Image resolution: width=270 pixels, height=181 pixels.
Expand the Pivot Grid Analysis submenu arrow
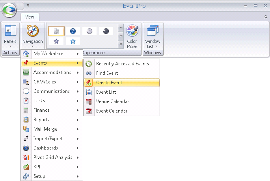pyautogui.click(x=78, y=158)
